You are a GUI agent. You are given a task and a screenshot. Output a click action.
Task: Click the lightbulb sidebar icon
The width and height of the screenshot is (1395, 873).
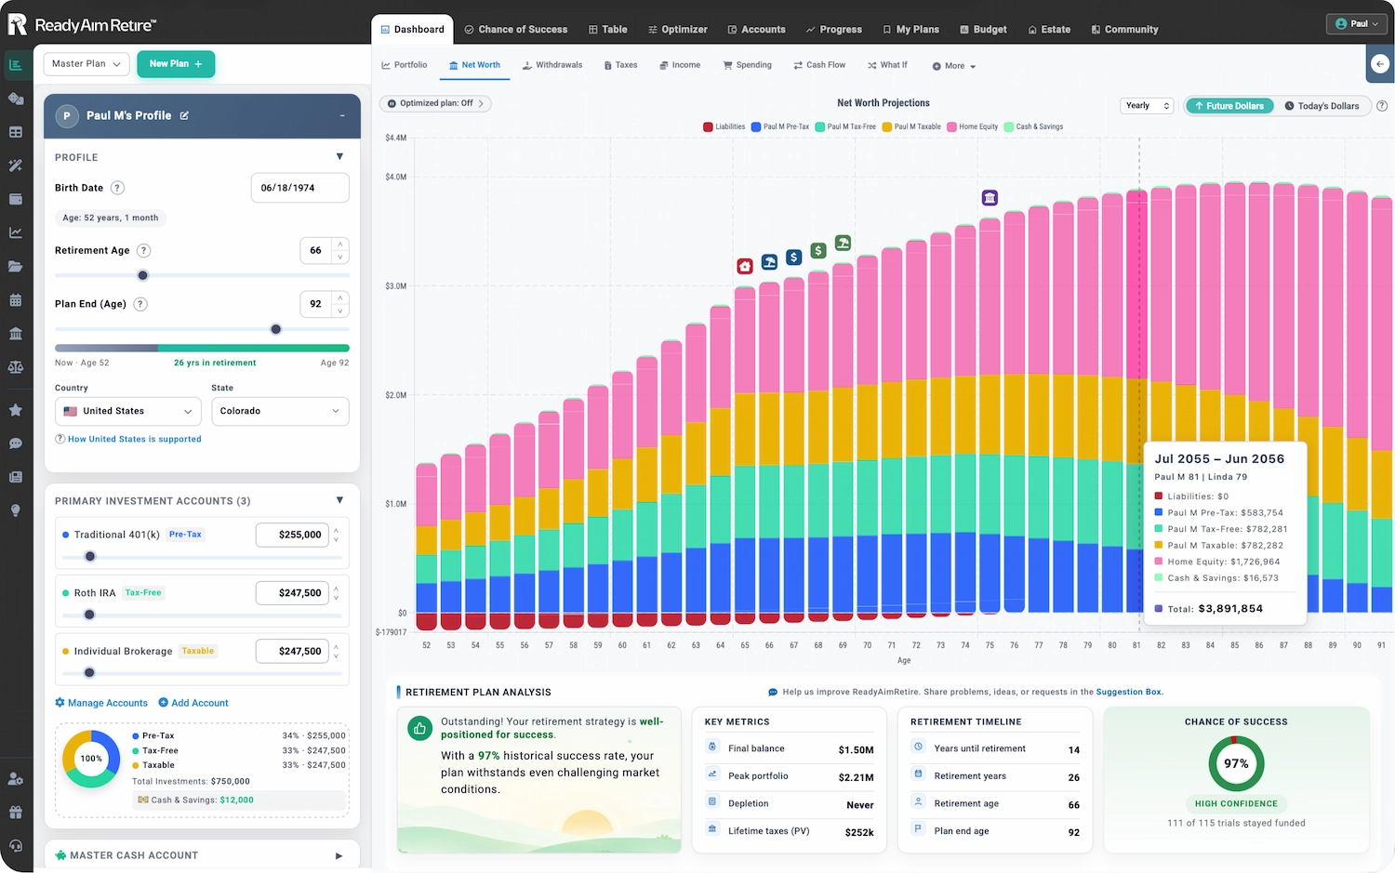point(16,510)
